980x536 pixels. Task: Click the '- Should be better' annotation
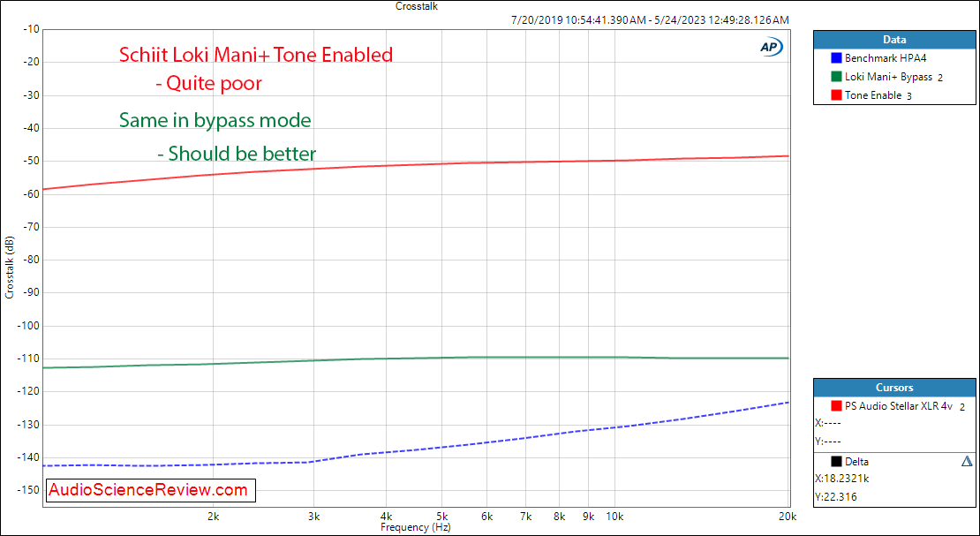click(237, 154)
